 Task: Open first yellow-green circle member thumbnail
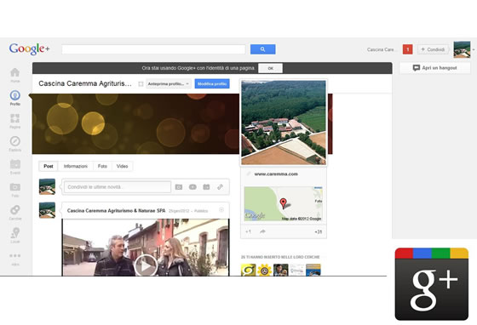249,270
